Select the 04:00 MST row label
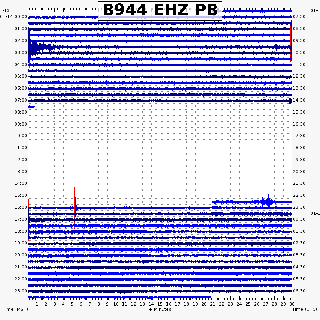This screenshot has width=320, height=320. [21, 64]
